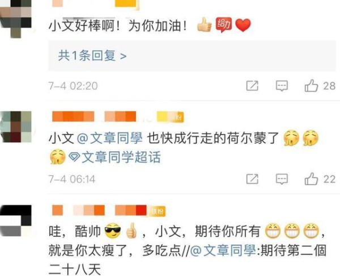
Task: Open third commenter's blurred username
Action: [99, 210]
